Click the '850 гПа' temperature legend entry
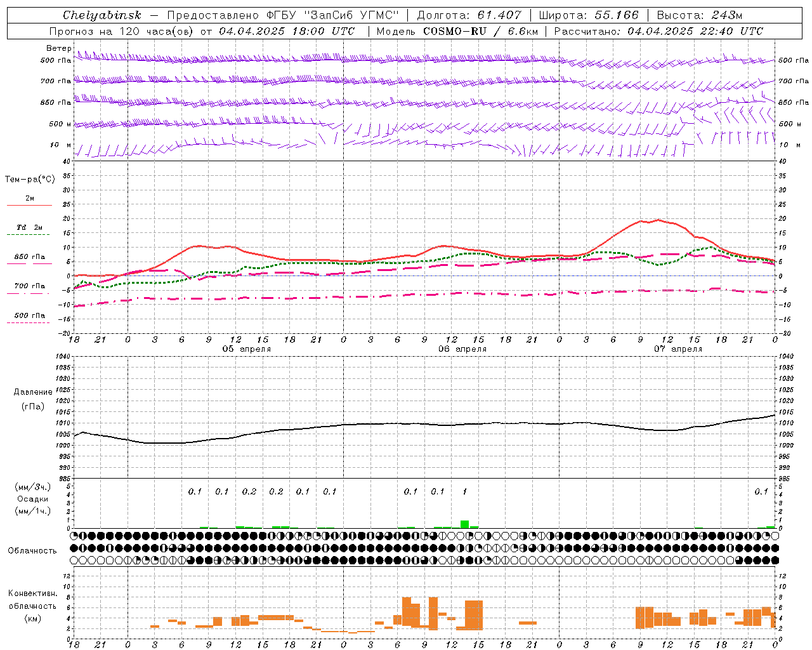812x650 pixels. [30, 257]
